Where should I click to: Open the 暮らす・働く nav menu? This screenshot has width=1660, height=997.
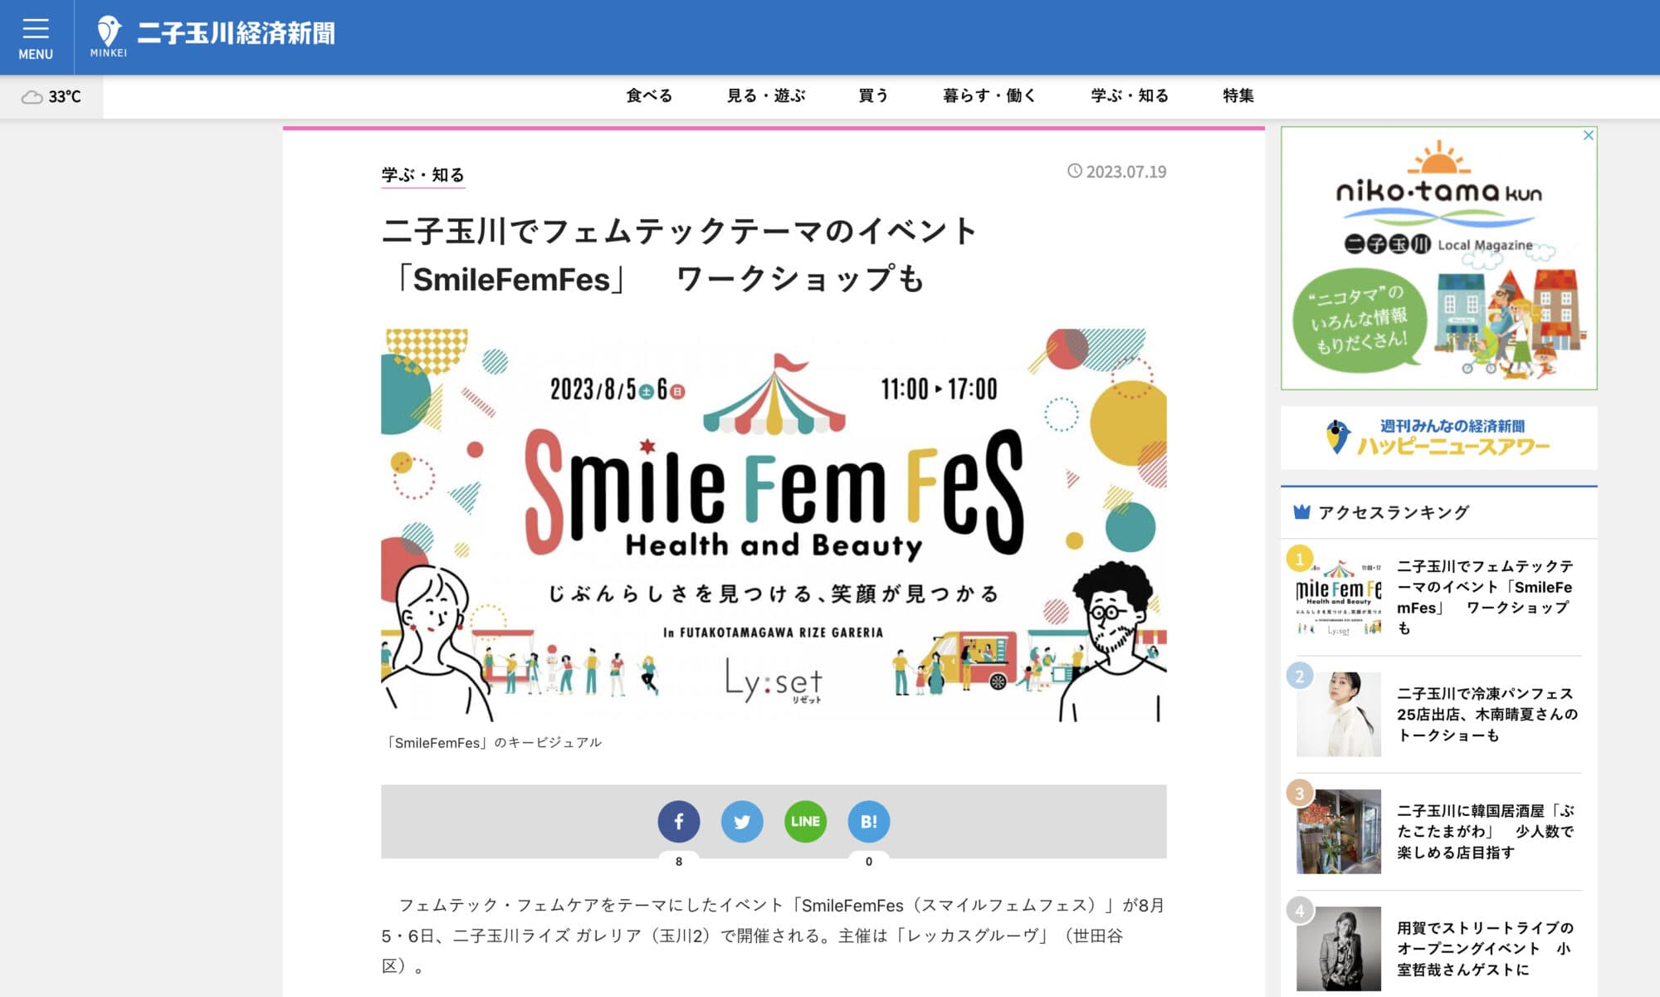pos(989,95)
